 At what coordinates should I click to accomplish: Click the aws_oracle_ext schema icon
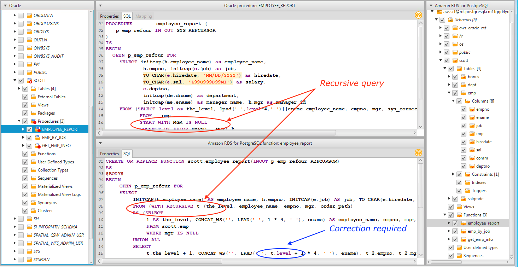[455, 28]
